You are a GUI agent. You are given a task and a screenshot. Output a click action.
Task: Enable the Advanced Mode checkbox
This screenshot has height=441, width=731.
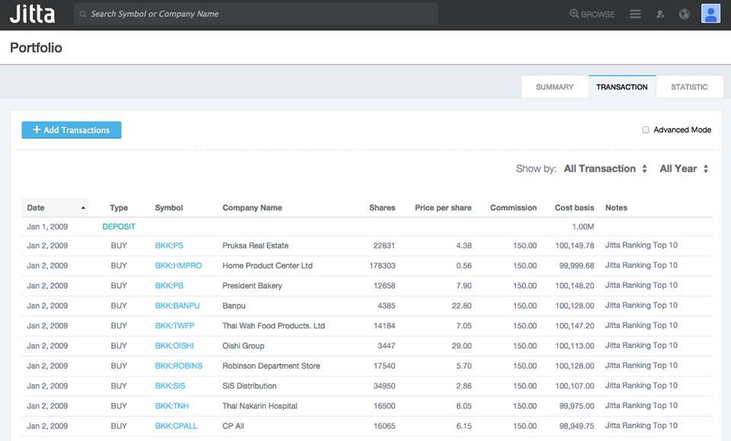(646, 129)
